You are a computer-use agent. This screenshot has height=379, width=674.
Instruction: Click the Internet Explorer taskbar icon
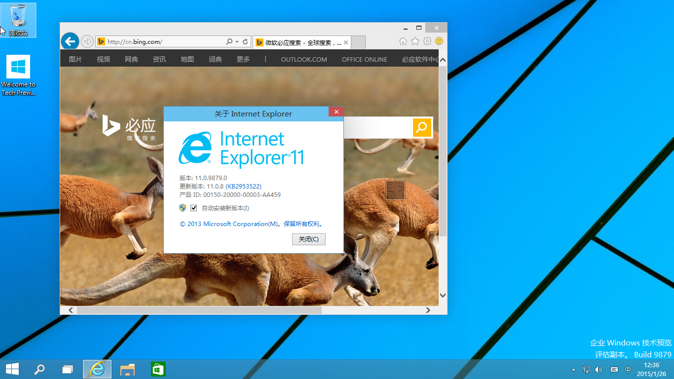(97, 369)
